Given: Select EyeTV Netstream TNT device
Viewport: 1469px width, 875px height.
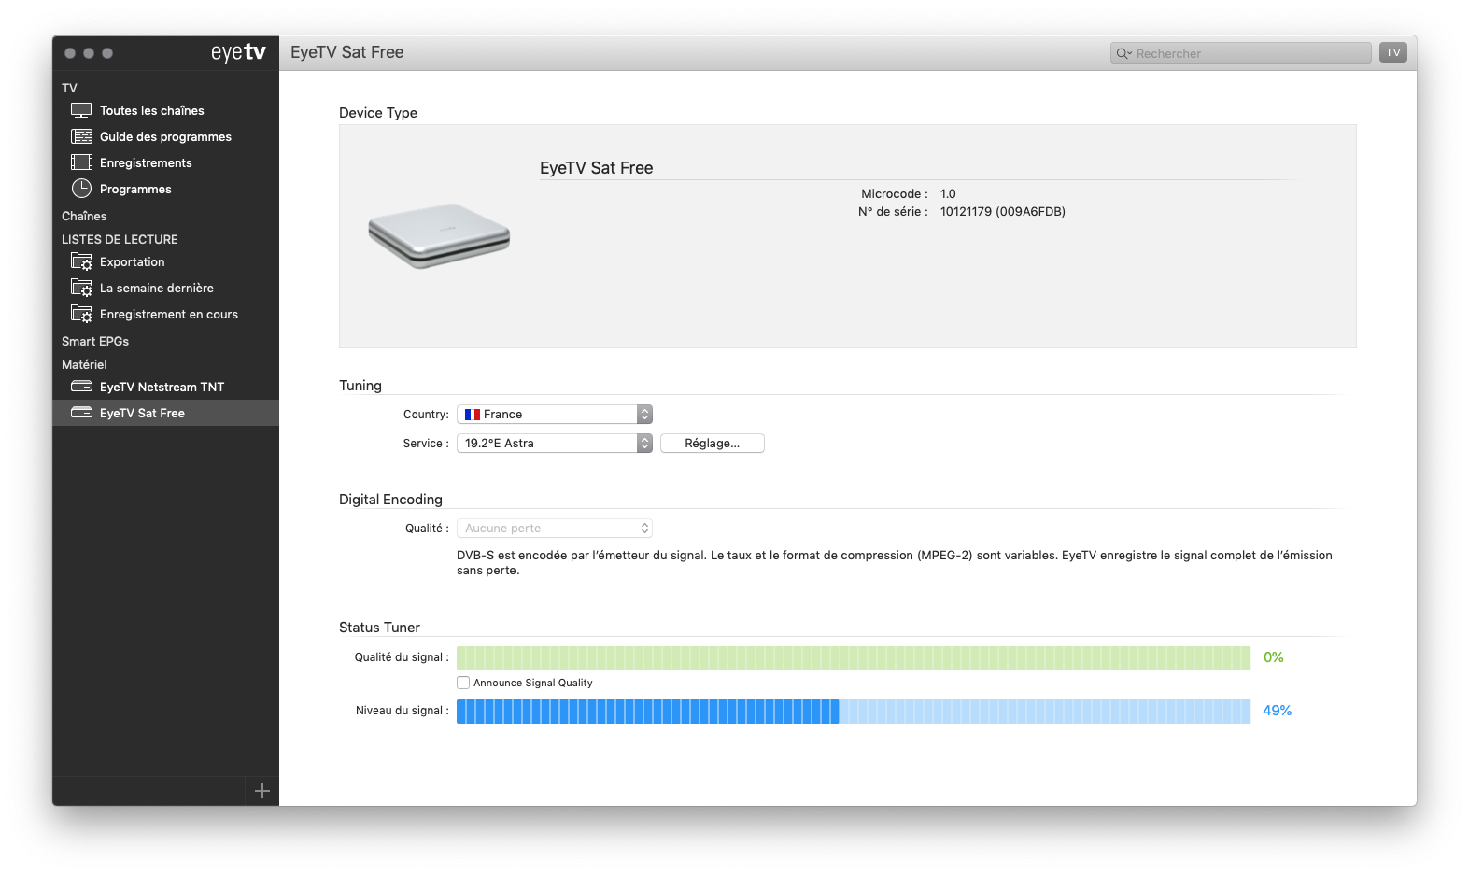Looking at the screenshot, I should click(x=165, y=387).
